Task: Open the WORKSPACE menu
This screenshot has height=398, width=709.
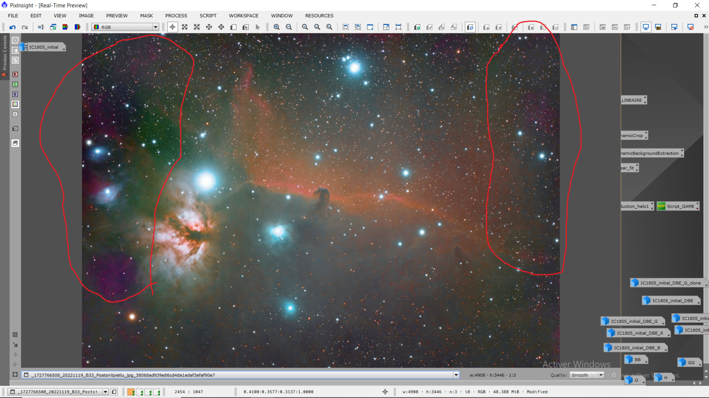Action: tap(243, 16)
